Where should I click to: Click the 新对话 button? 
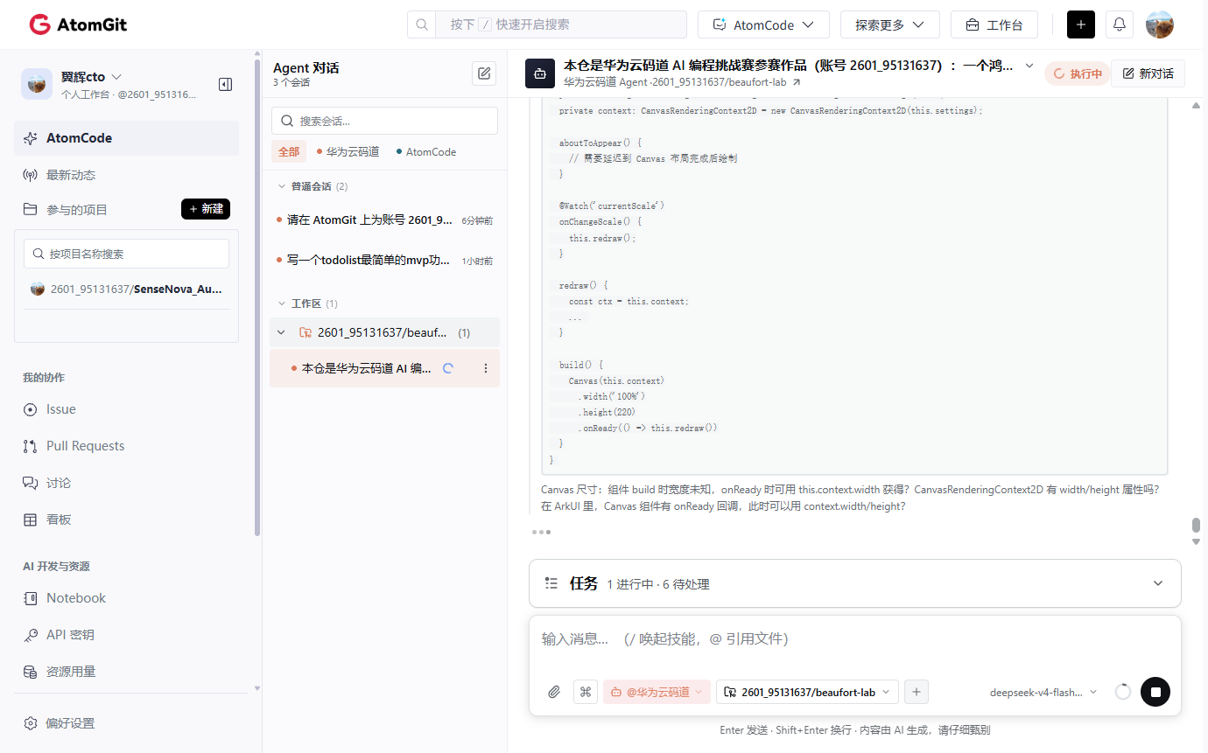(x=1148, y=73)
